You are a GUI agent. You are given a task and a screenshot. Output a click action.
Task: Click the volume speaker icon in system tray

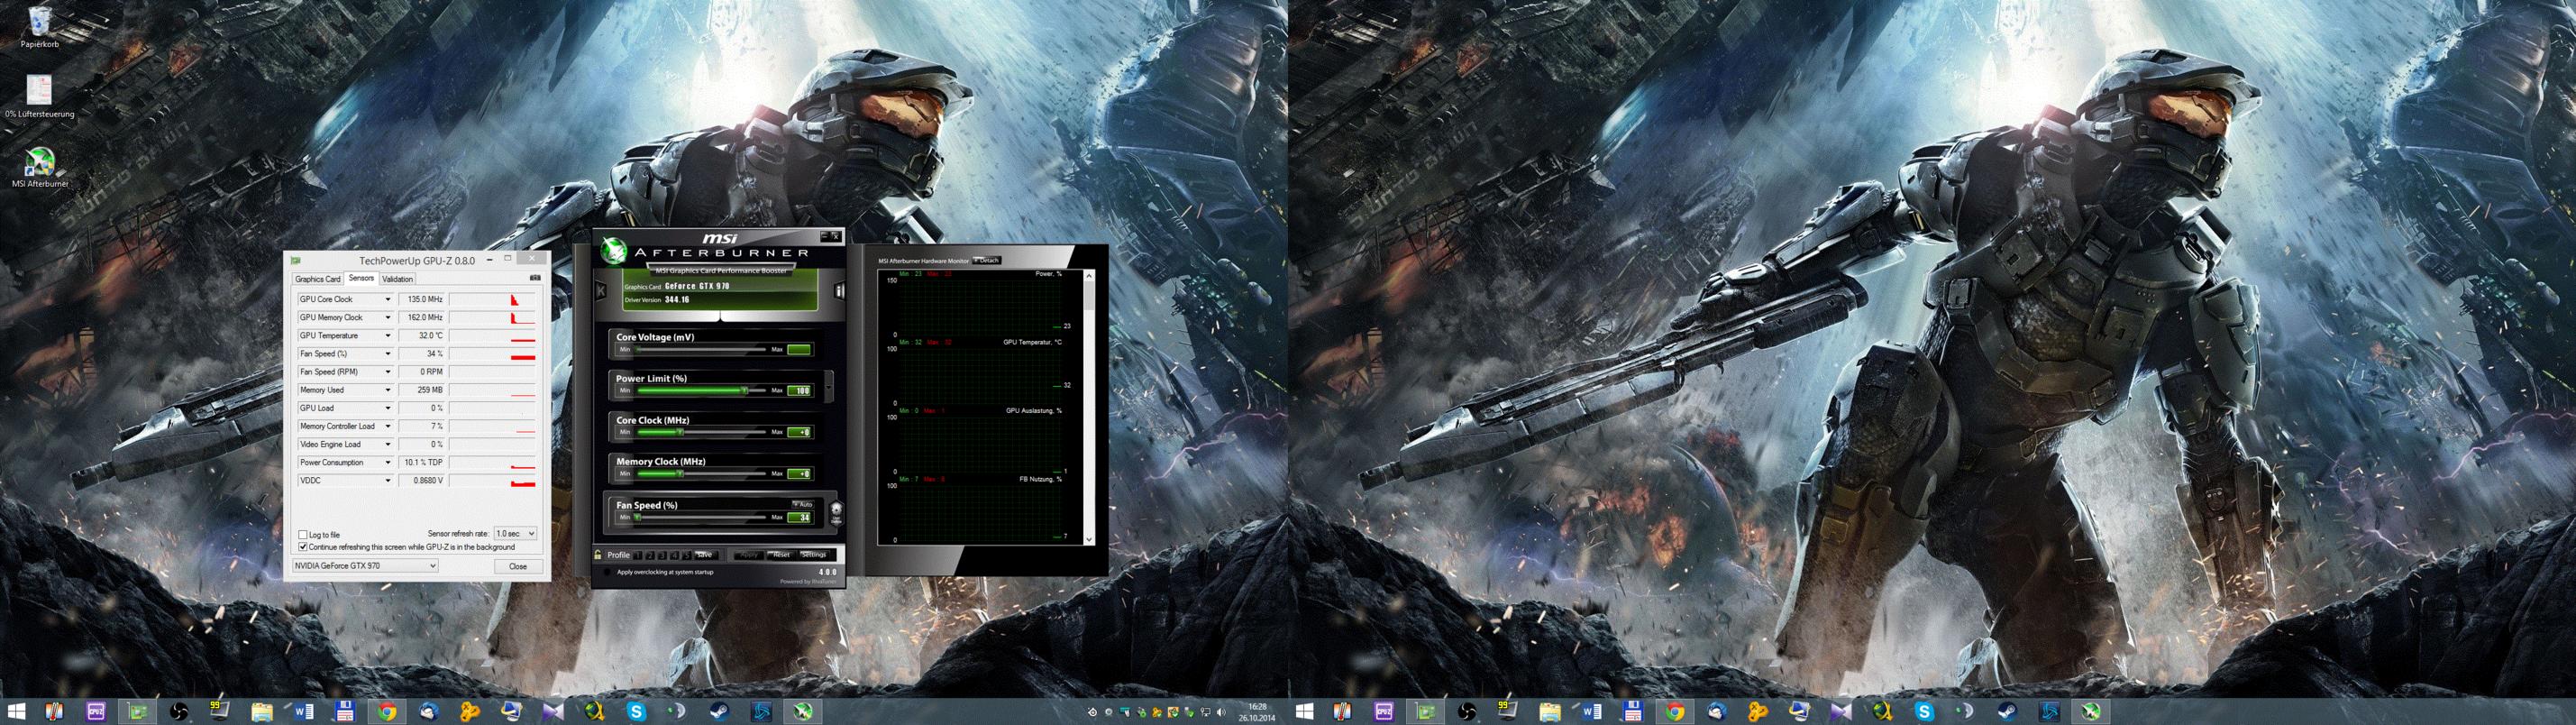click(1221, 713)
